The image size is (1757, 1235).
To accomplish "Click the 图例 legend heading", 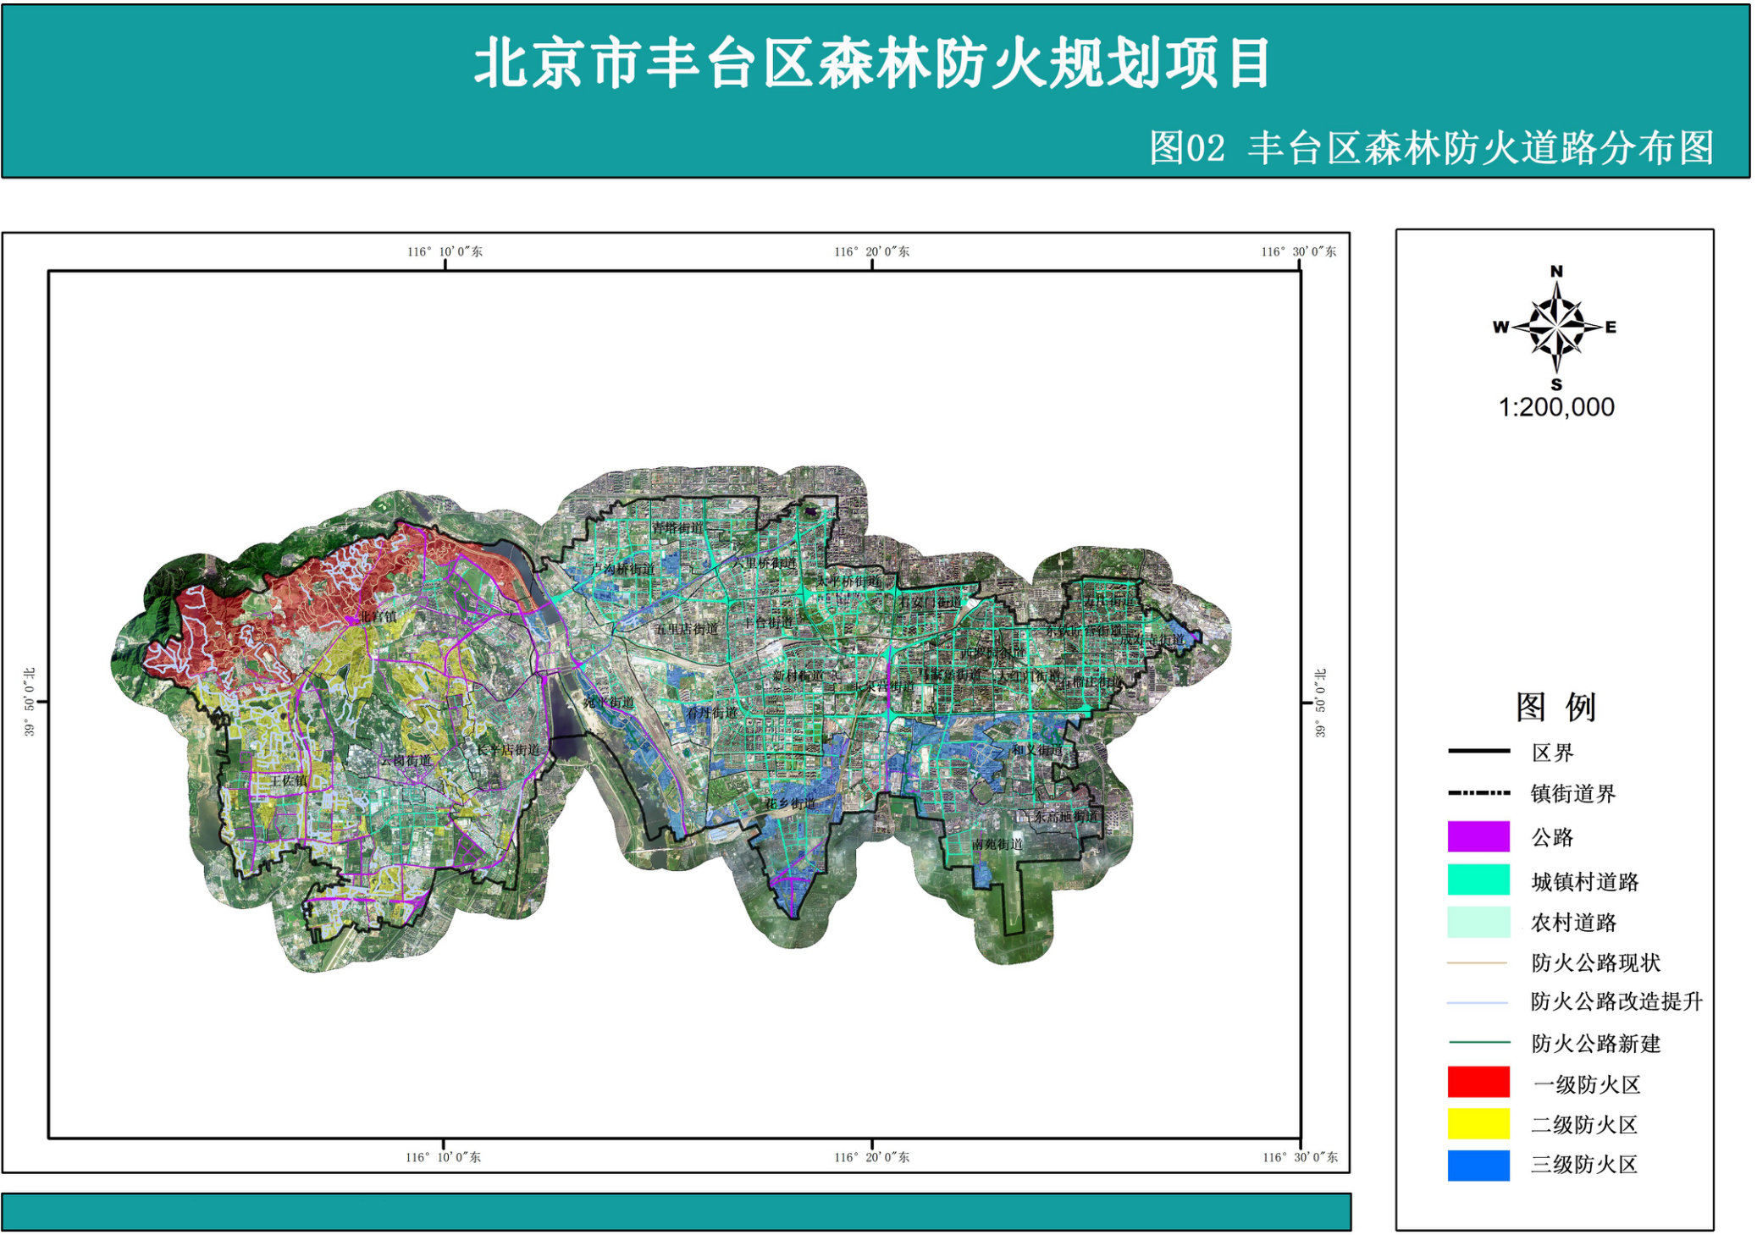I will coord(1555,707).
